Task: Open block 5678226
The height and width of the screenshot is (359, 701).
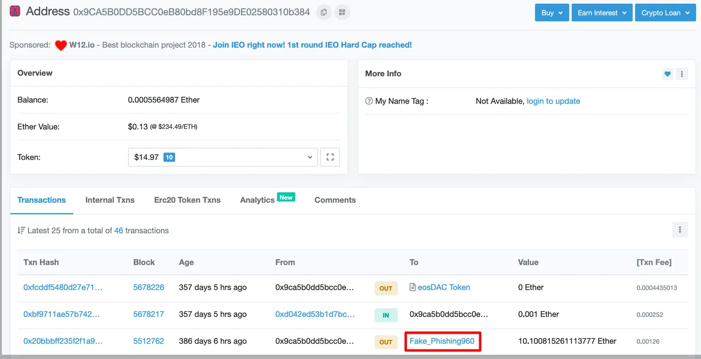Action: point(148,287)
